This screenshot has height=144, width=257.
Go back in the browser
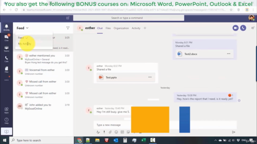[x=4, y=10]
